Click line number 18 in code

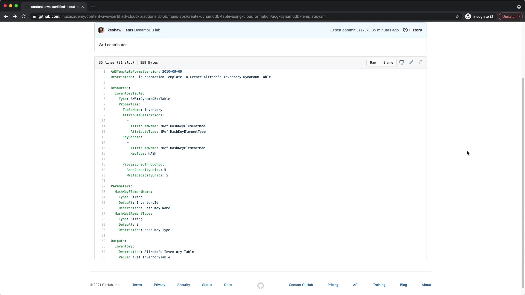tap(103, 164)
